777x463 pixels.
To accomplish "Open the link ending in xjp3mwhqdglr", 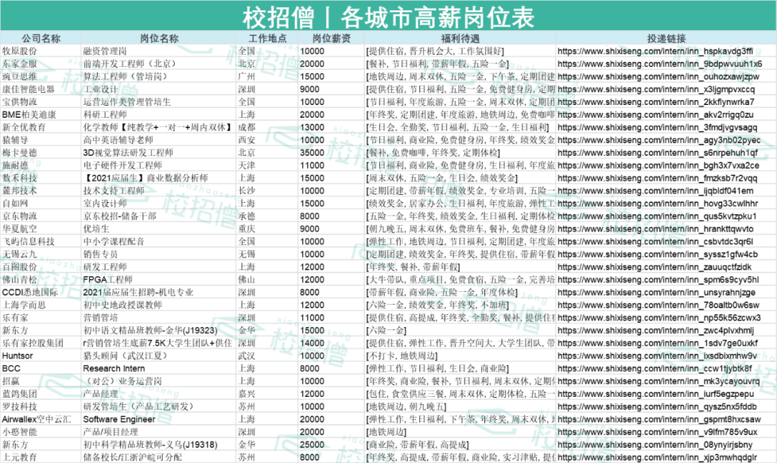I will [x=657, y=457].
